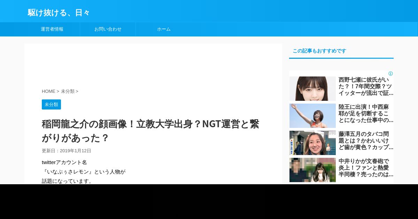Click the 未分類 breadcrumb link
The image size is (418, 219).
(68, 91)
